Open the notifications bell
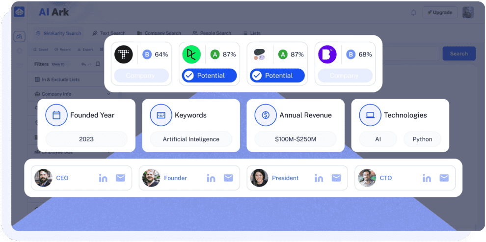 coord(413,13)
